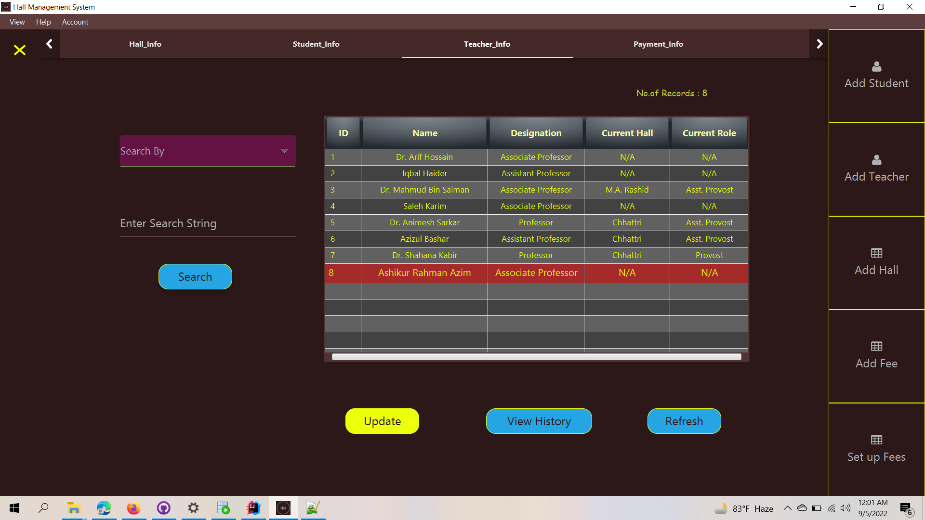Click the right chevron to scroll tabs
The height and width of the screenshot is (520, 925).
click(819, 43)
